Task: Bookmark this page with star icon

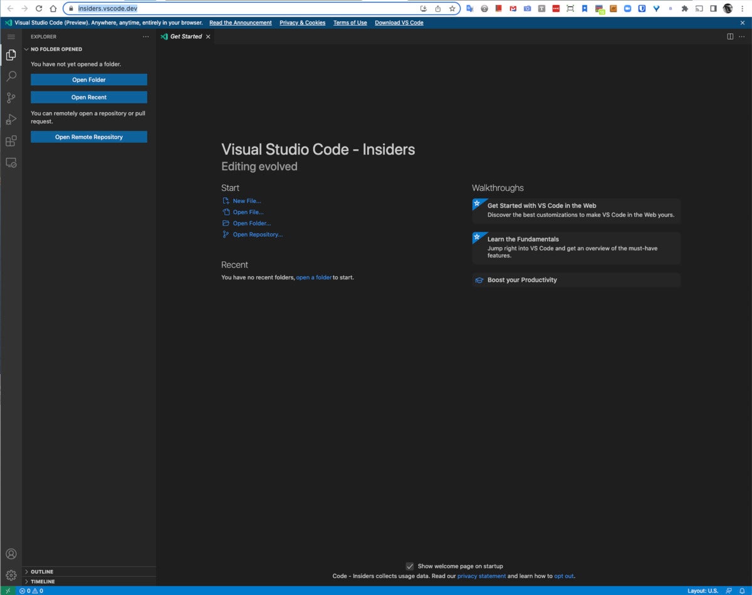Action: coord(452,9)
